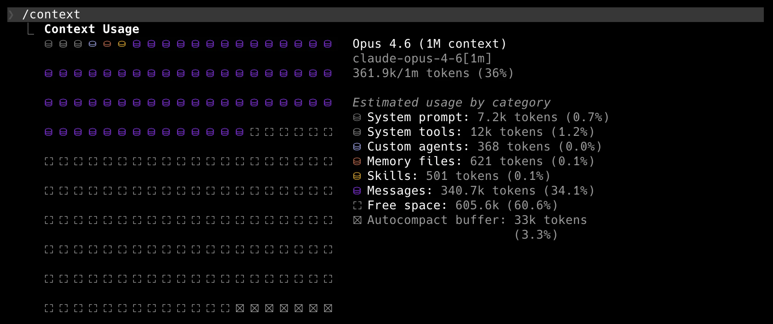
Task: Click the gray System prompt legend icon
Action: (x=357, y=117)
